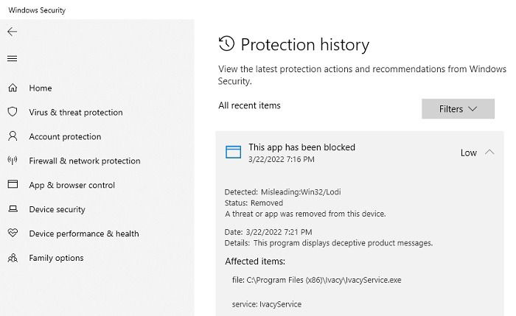Screen dimensions: 516x316
Task: Click the Device security laptop icon
Action: point(13,208)
